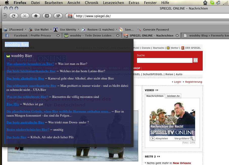Open the Lesezeichen menu
This screenshot has height=165, width=229.
[113, 3]
